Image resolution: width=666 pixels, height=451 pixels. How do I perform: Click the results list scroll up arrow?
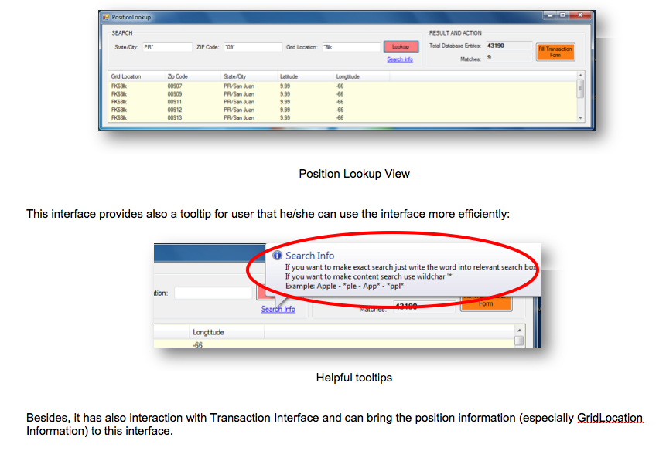click(580, 75)
